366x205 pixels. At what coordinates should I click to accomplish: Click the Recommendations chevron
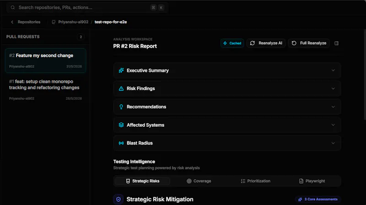[x=333, y=107]
